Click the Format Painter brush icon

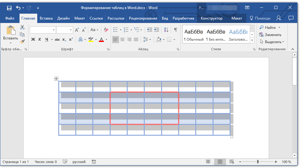click(22, 41)
